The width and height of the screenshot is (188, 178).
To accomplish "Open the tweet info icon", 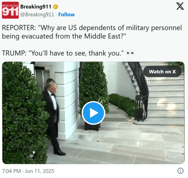I will 180,171.
